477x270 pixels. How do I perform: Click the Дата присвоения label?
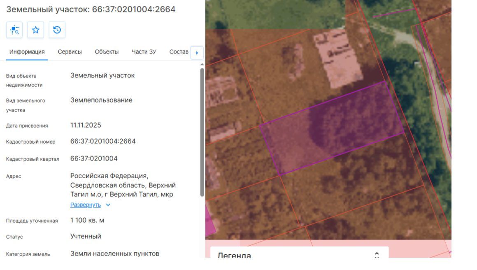click(x=27, y=126)
